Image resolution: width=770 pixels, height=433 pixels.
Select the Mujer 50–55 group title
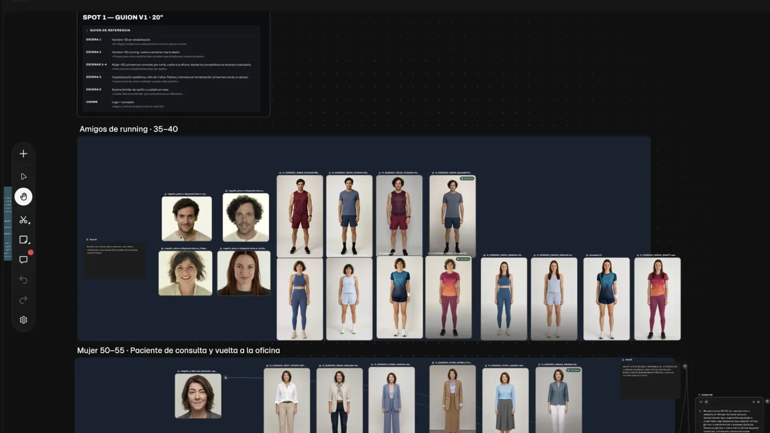click(178, 350)
